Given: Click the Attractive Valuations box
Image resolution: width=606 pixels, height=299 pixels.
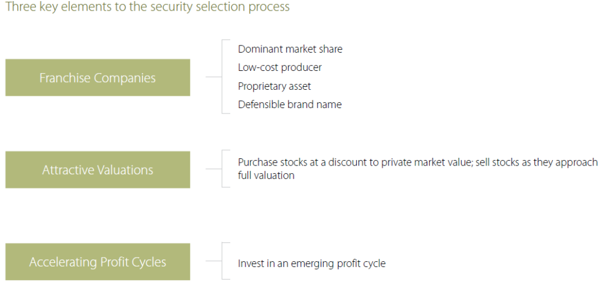Looking at the screenshot, I should click(x=98, y=170).
